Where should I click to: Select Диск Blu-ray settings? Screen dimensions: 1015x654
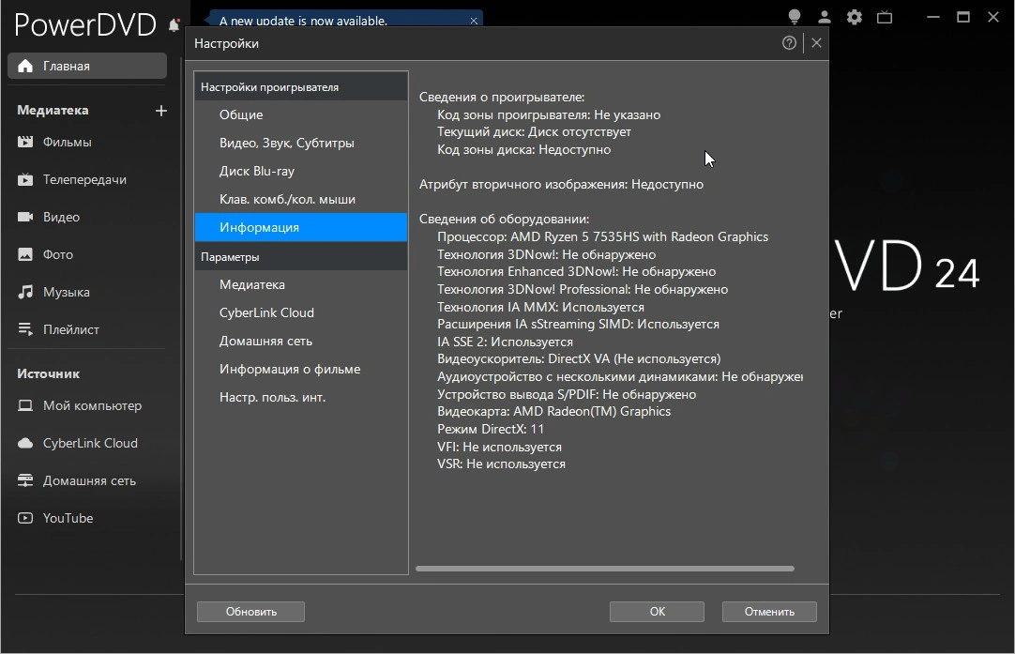tap(257, 171)
